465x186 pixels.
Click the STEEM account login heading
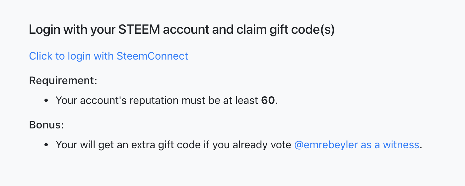coord(182,30)
